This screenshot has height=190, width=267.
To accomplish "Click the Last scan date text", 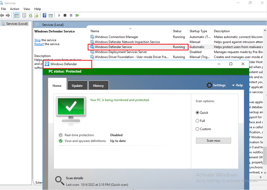I will coord(97,184).
